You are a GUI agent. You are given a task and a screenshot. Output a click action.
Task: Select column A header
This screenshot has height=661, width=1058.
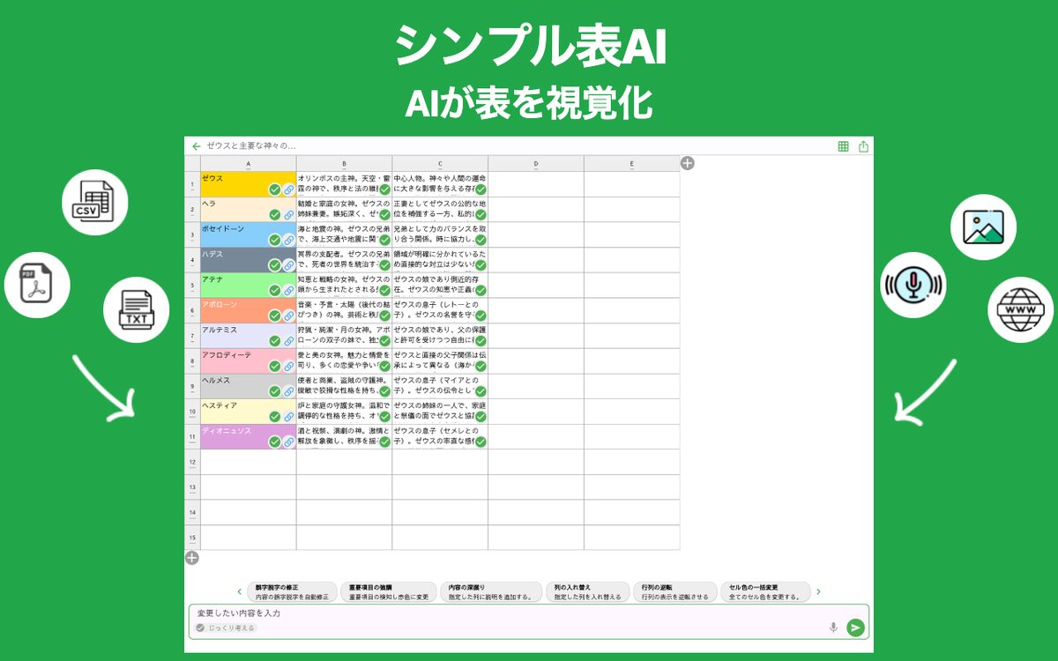(x=249, y=164)
